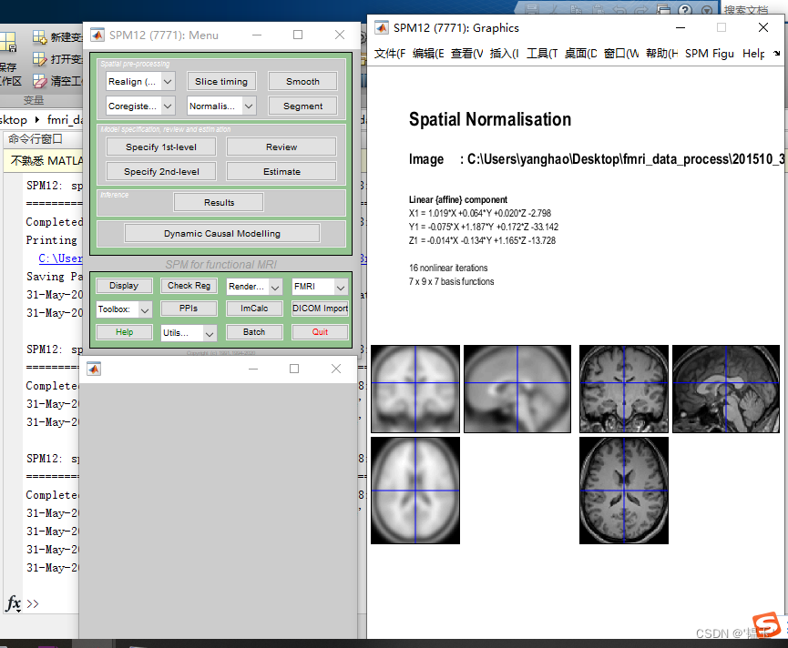Open the Batch editor
This screenshot has height=648, width=788.
coord(254,331)
